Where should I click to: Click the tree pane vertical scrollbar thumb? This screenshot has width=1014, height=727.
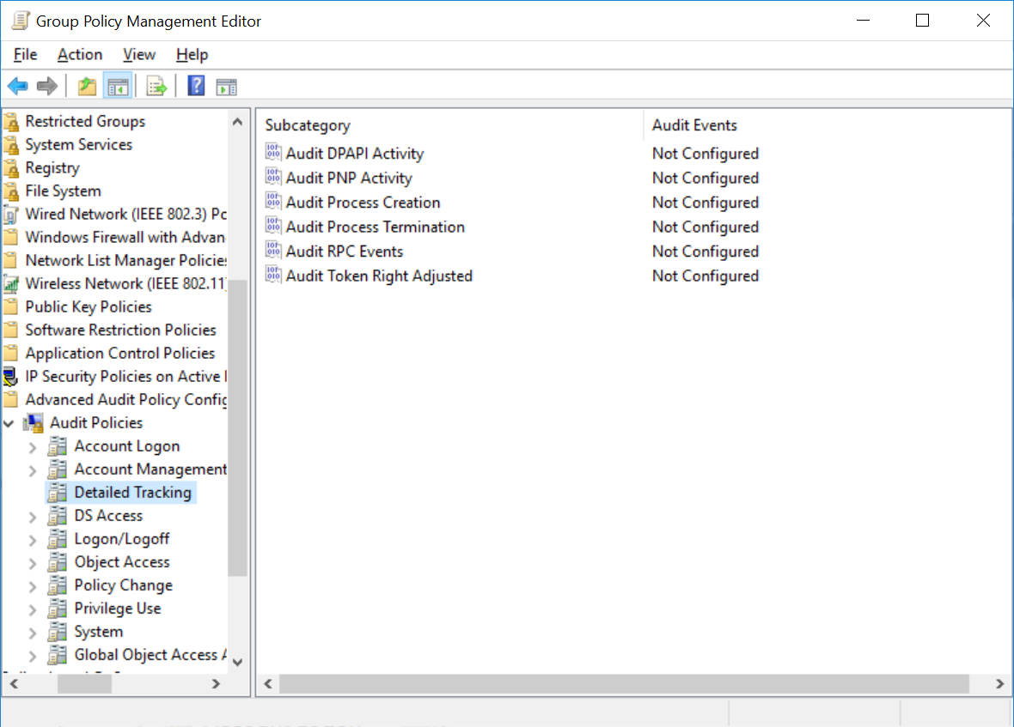pos(238,427)
